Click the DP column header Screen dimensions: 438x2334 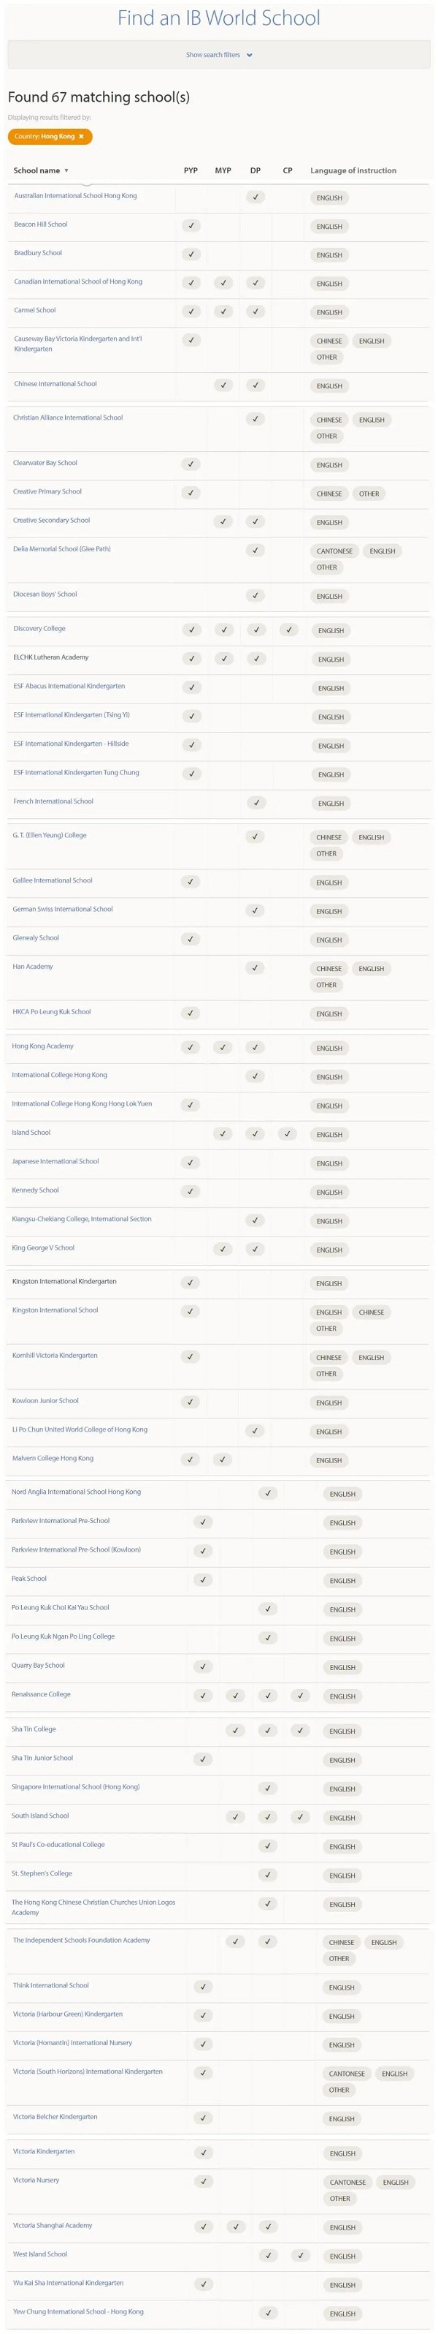click(x=255, y=170)
